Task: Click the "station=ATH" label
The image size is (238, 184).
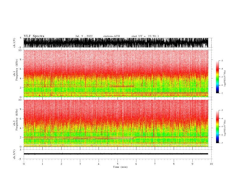Action: click(x=111, y=36)
